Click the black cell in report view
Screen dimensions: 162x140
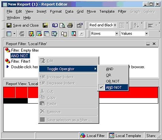[15, 101]
